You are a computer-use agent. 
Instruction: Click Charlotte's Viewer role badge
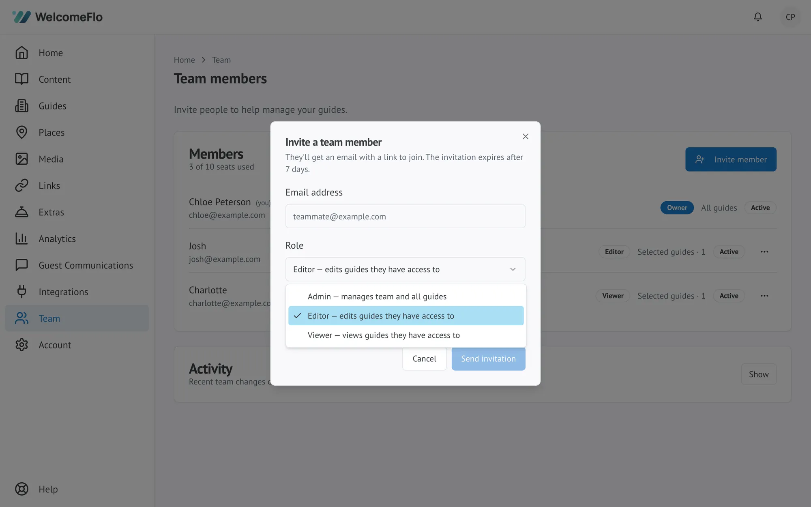(x=613, y=296)
